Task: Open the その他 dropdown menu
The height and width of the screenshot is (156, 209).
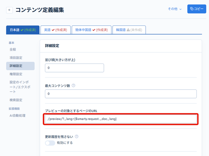Action: (x=175, y=9)
